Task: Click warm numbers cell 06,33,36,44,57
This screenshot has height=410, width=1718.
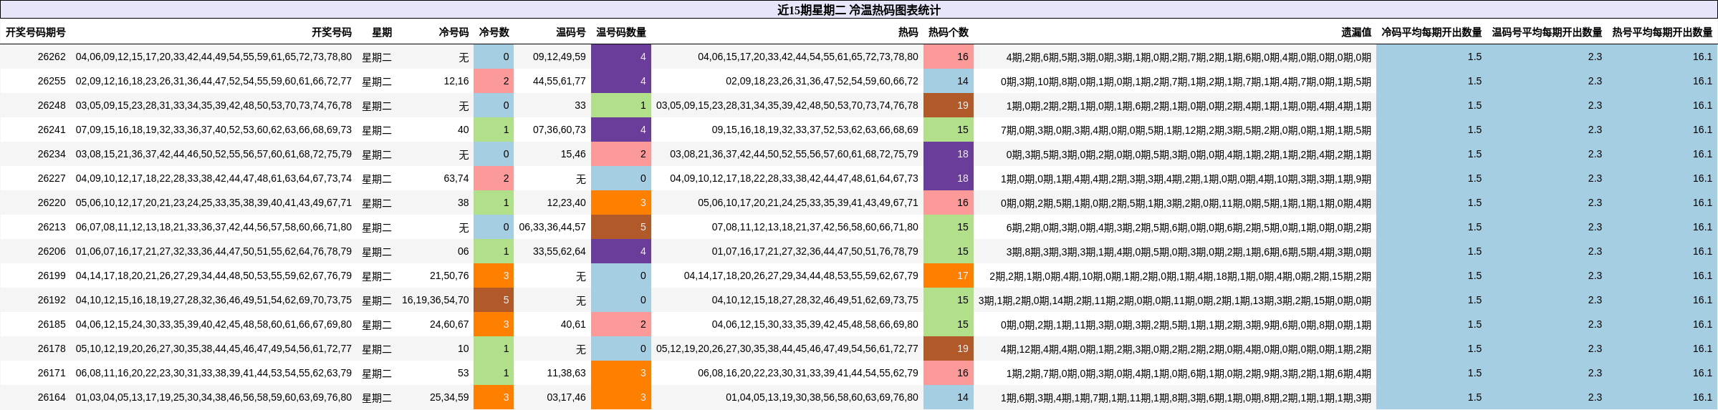Action: pos(552,227)
